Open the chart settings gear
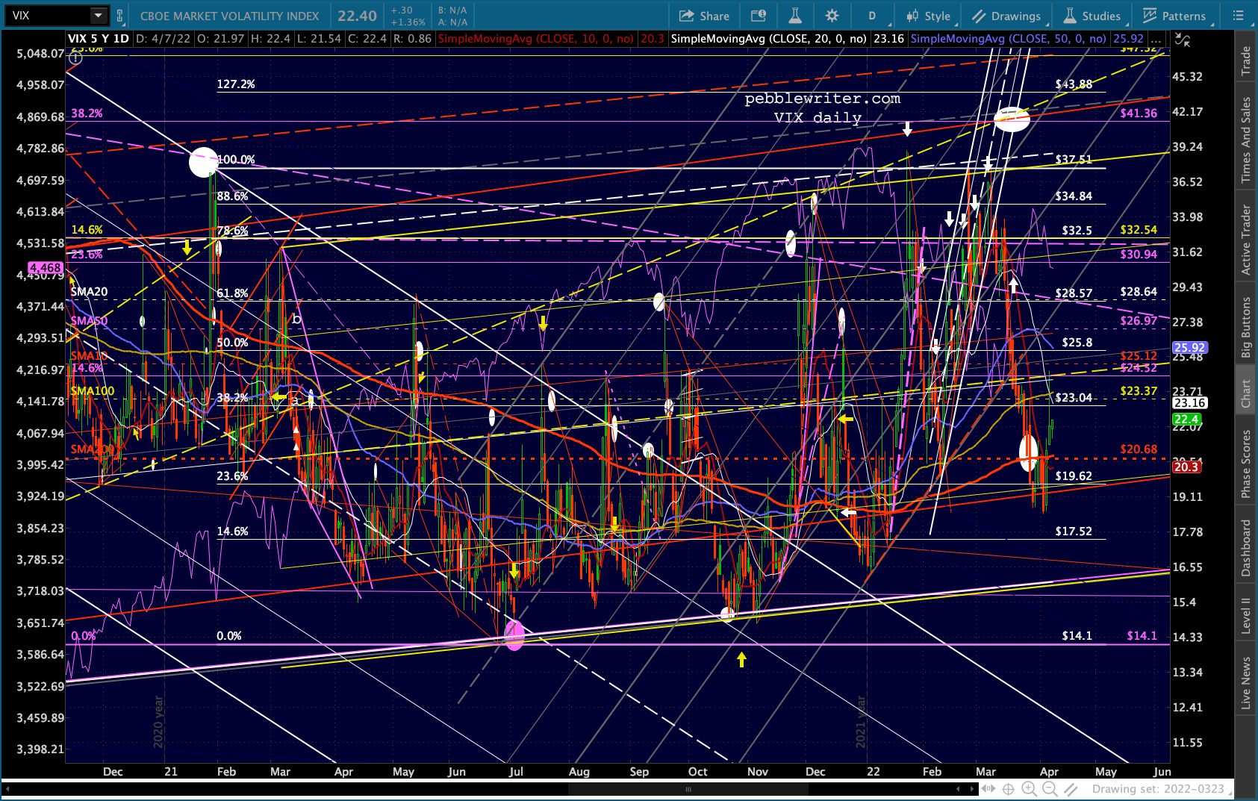Viewport: 1258px width, 801px height. click(832, 16)
